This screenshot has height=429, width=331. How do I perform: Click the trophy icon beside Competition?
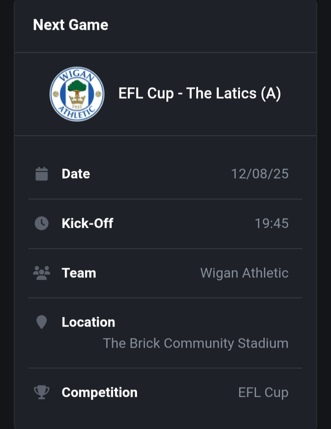(x=42, y=392)
